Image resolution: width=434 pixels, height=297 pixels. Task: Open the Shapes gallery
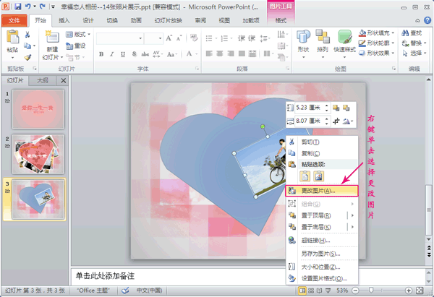click(303, 44)
